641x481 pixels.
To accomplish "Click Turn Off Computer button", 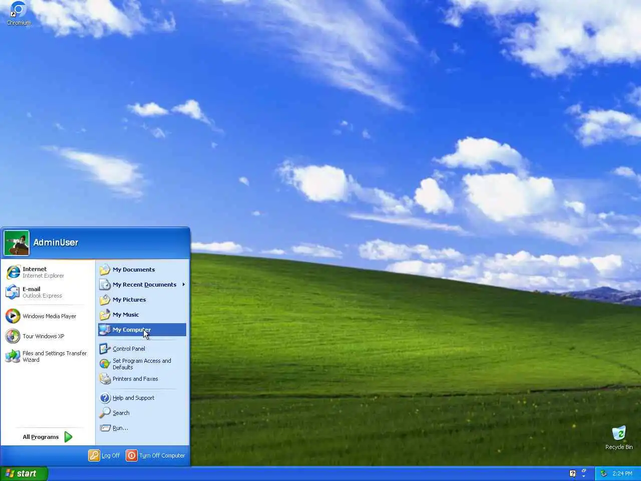I will [156, 455].
